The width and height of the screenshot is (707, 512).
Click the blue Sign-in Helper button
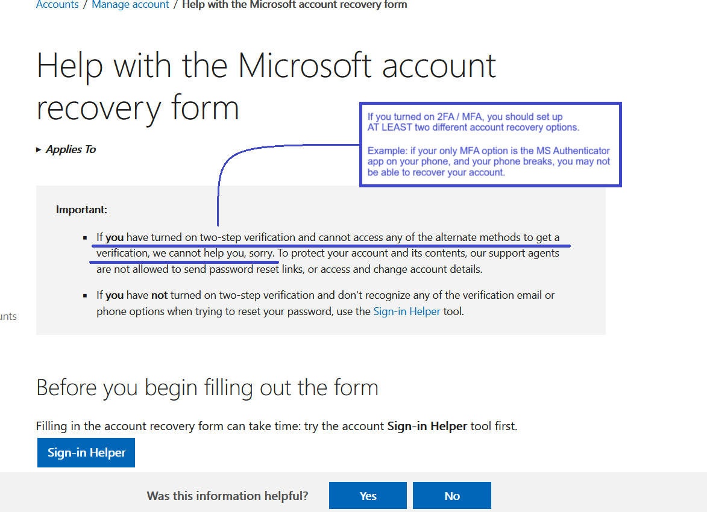(86, 452)
